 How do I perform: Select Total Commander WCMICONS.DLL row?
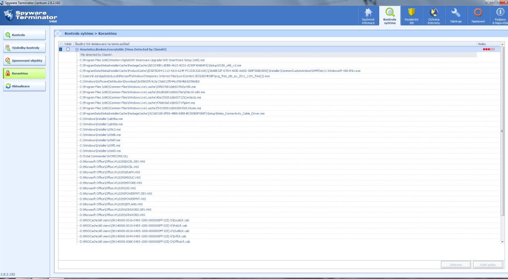click(104, 156)
